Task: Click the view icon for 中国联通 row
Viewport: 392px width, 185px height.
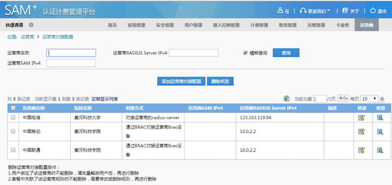Action: pyautogui.click(x=380, y=150)
